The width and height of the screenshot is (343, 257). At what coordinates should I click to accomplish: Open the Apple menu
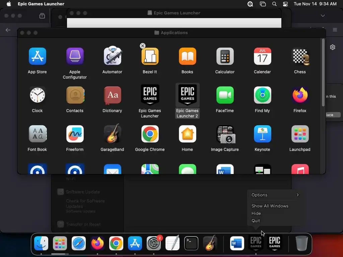9,4
